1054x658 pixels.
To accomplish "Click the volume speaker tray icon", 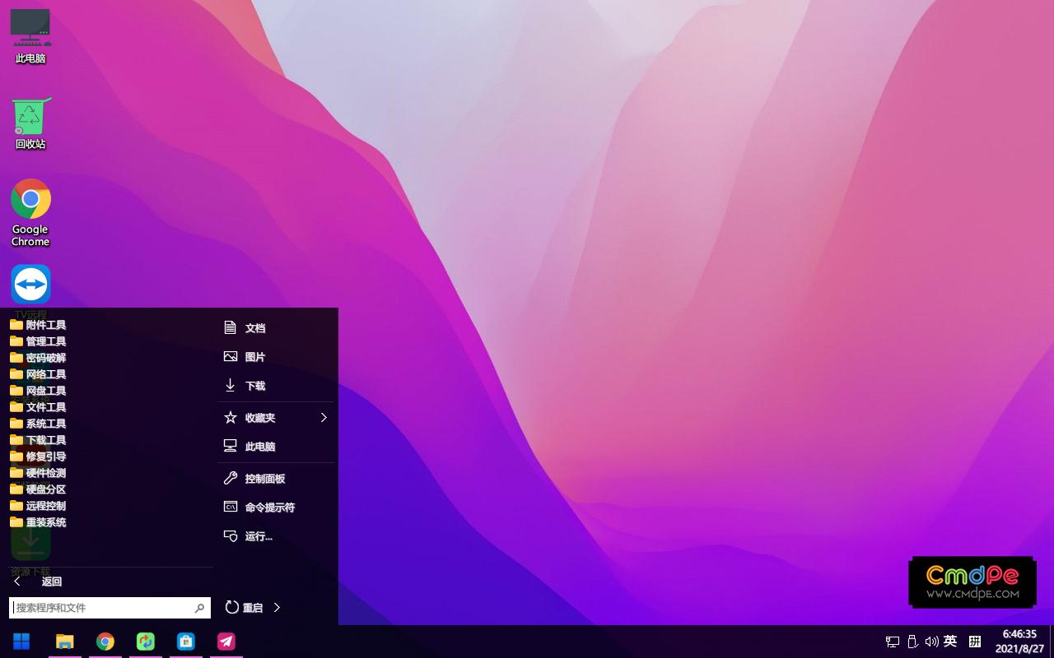I will pyautogui.click(x=931, y=642).
